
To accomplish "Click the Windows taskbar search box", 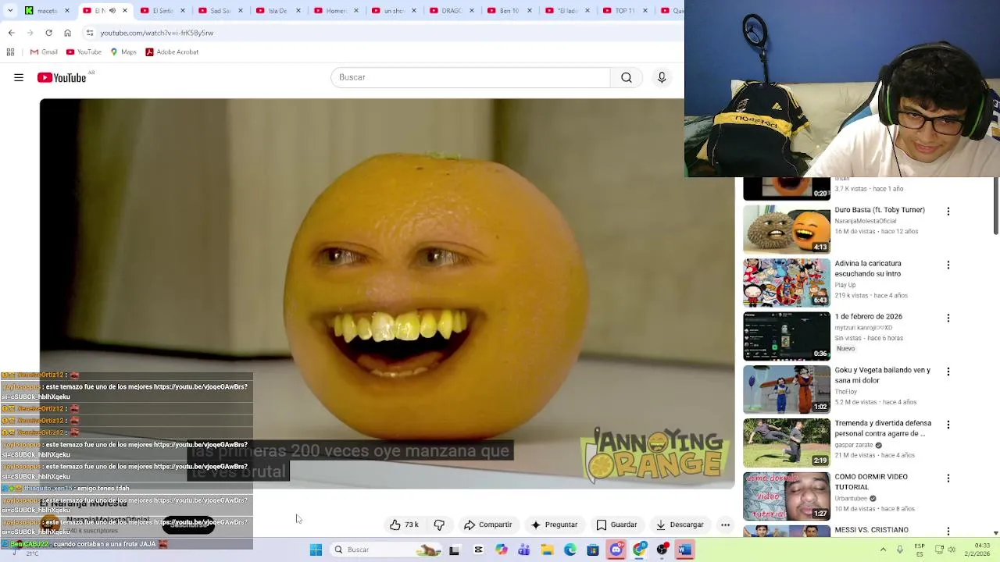I will pyautogui.click(x=387, y=550).
